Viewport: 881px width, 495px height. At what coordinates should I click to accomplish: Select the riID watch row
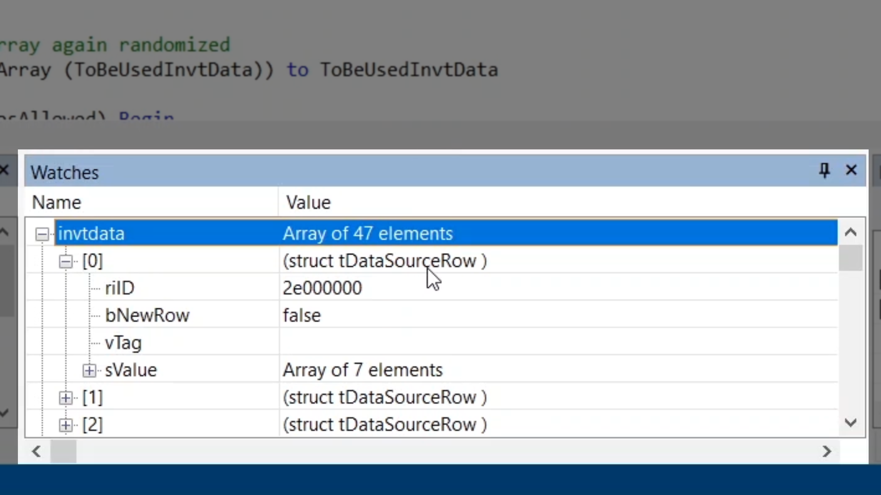tap(120, 288)
